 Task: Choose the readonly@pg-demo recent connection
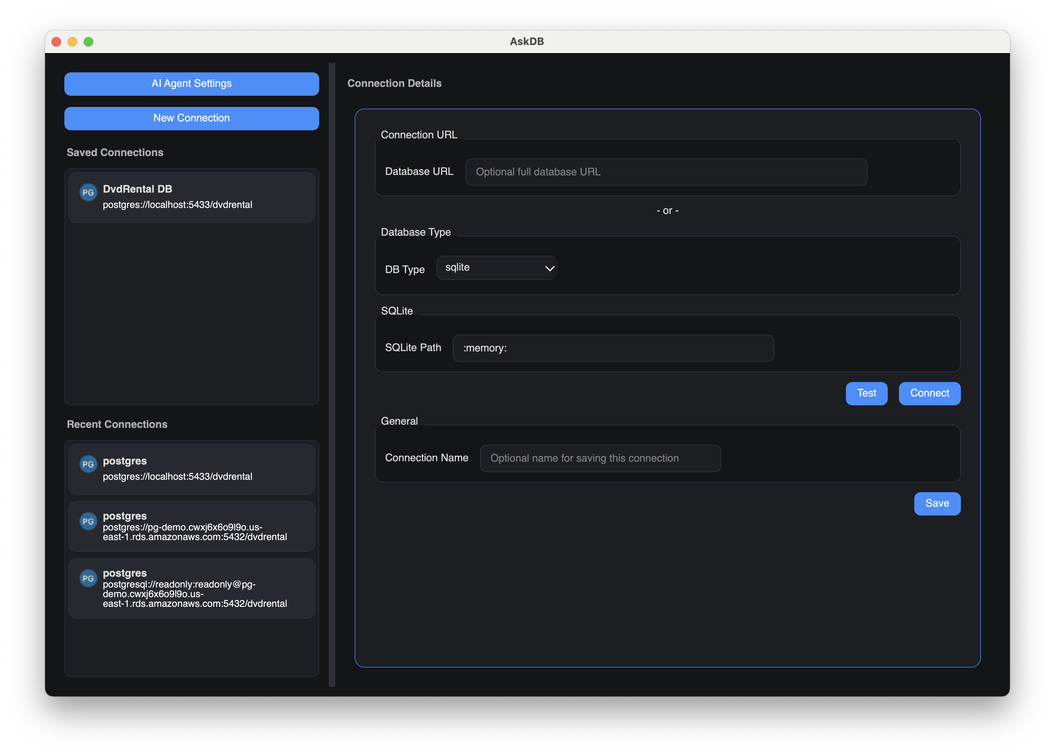tap(191, 588)
